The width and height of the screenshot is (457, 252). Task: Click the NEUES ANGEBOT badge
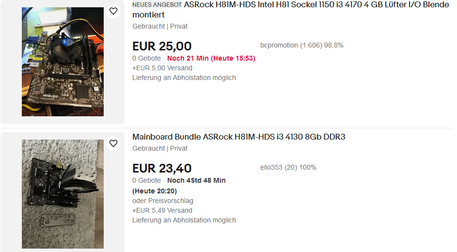click(157, 5)
